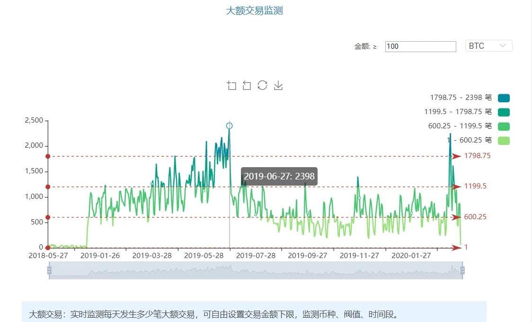The width and height of the screenshot is (532, 322).
Task: Click the restore/refresh chart icon
Action: click(x=262, y=85)
